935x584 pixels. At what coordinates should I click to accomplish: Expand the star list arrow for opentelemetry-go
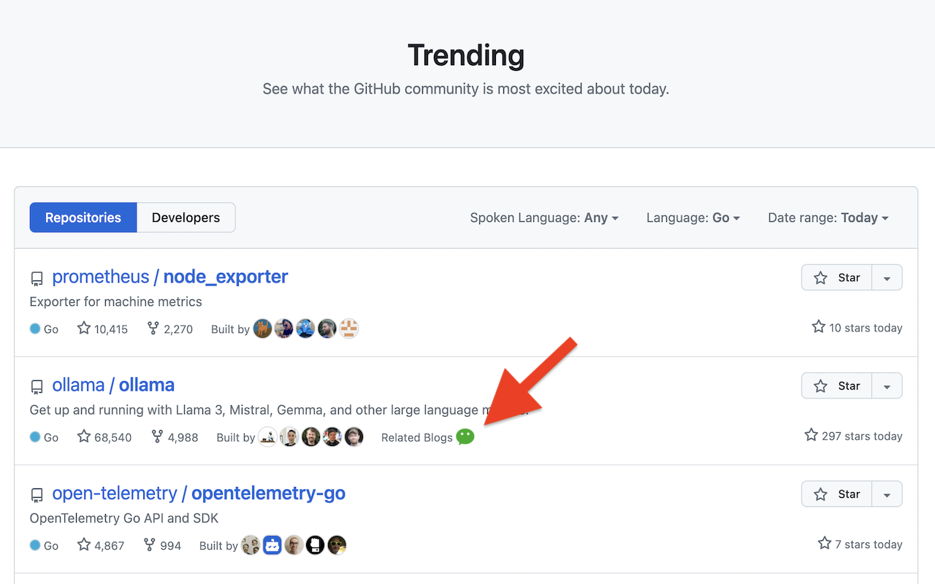(887, 494)
